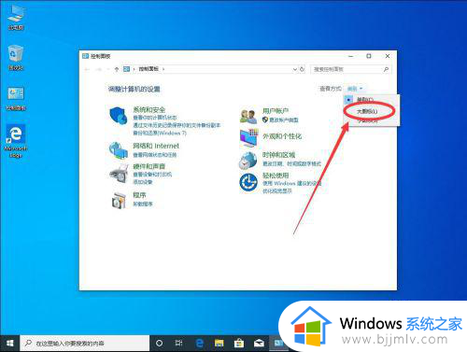
Task: Open 系统和安全 heading link
Action: pyautogui.click(x=149, y=109)
